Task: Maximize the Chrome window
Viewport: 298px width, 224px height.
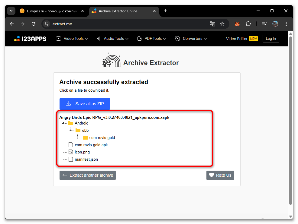Action: click(x=272, y=11)
